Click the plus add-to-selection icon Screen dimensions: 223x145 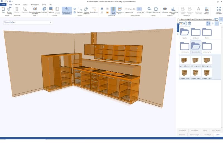(74, 9)
